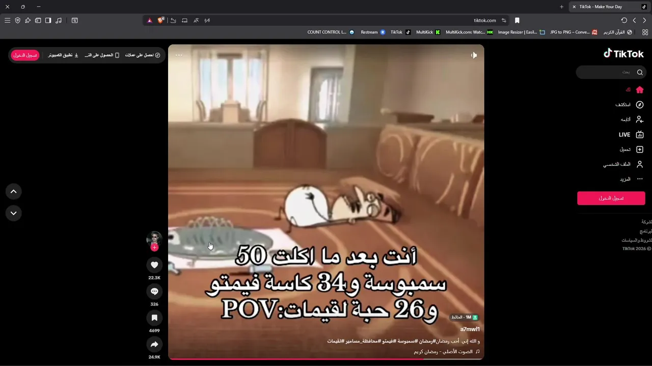
Task: Click the tab search icon
Action: click(74, 20)
